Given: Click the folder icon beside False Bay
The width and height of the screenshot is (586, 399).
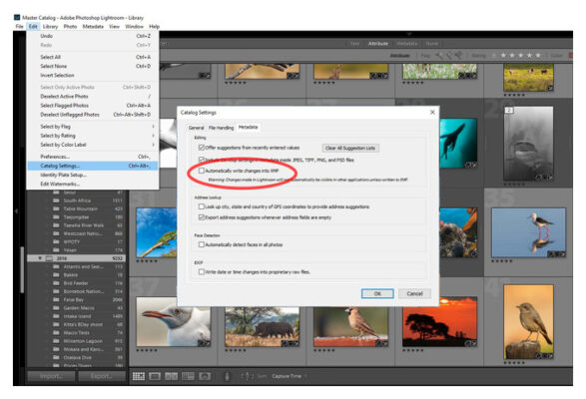Looking at the screenshot, I should tap(56, 299).
